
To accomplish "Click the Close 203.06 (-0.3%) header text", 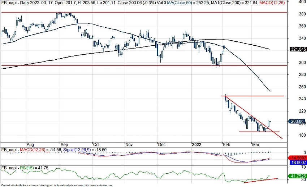I will [x=137, y=3].
